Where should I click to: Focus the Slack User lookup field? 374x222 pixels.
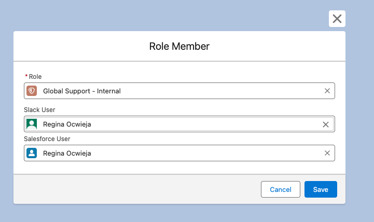179,124
